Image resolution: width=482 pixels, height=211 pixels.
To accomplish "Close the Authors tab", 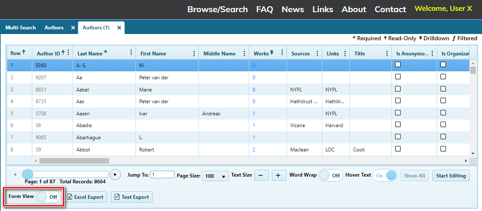I will (x=73, y=28).
